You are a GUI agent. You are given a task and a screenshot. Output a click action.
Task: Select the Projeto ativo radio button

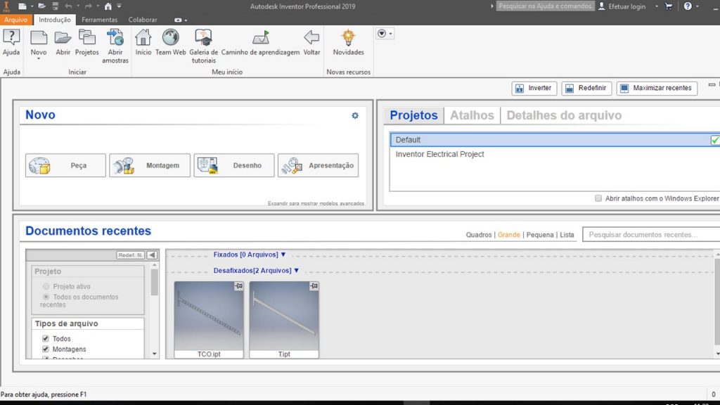[46, 287]
